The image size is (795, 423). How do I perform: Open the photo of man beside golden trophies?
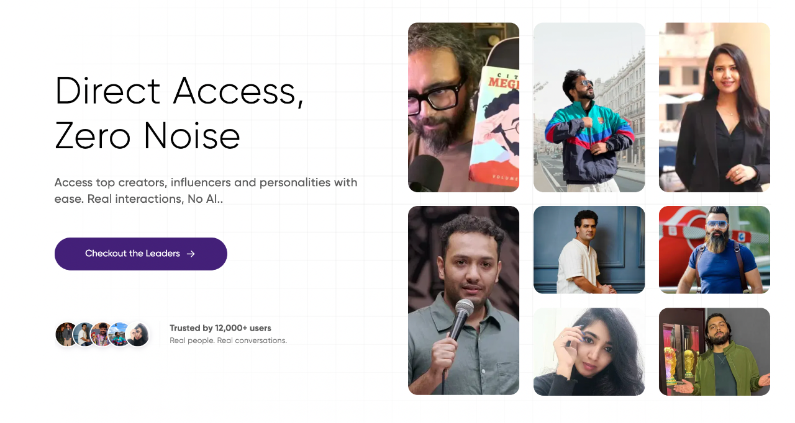pos(714,352)
